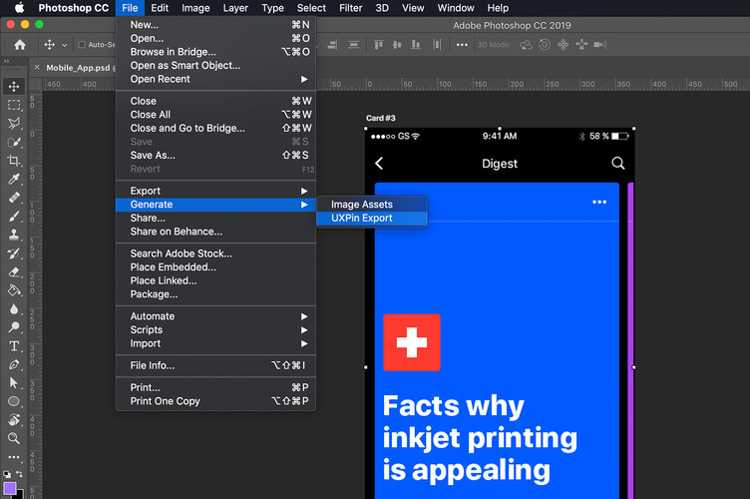Open the Photoshop CC application menu
This screenshot has width=750, height=499.
pyautogui.click(x=74, y=8)
